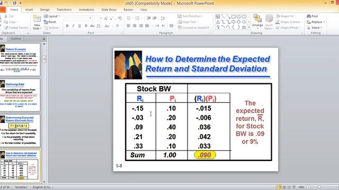Image resolution: width=339 pixels, height=190 pixels.
Task: Click Decrease Font Size icon
Action: click(112, 18)
